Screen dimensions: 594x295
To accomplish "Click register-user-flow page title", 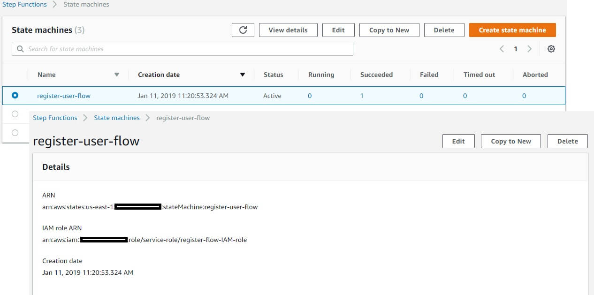I will click(86, 141).
